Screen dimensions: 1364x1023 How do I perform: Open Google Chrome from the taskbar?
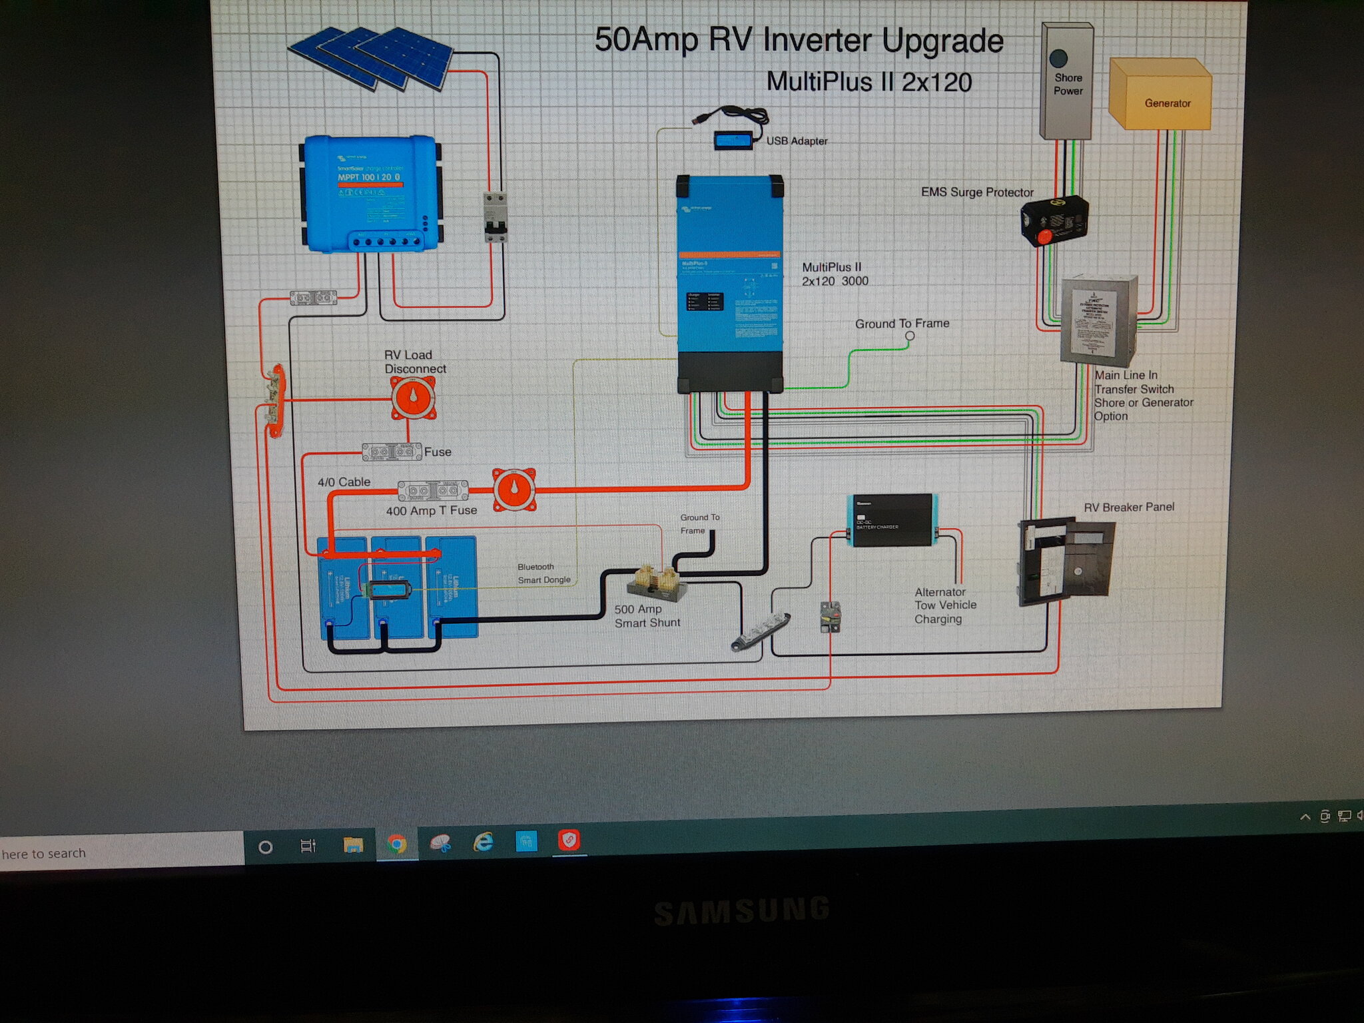point(397,845)
